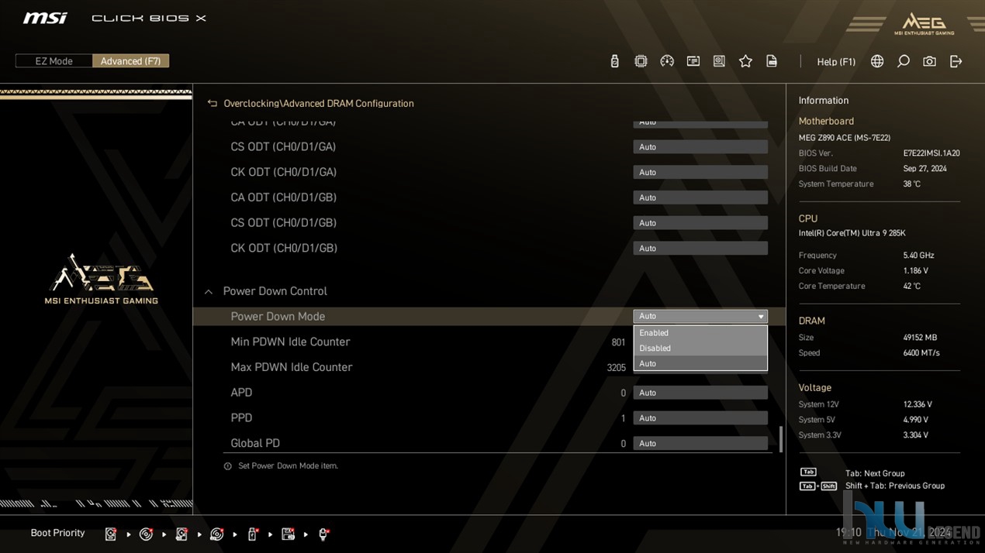
Task: Click the 'Set Power Down Mode item.' hint
Action: (x=288, y=466)
